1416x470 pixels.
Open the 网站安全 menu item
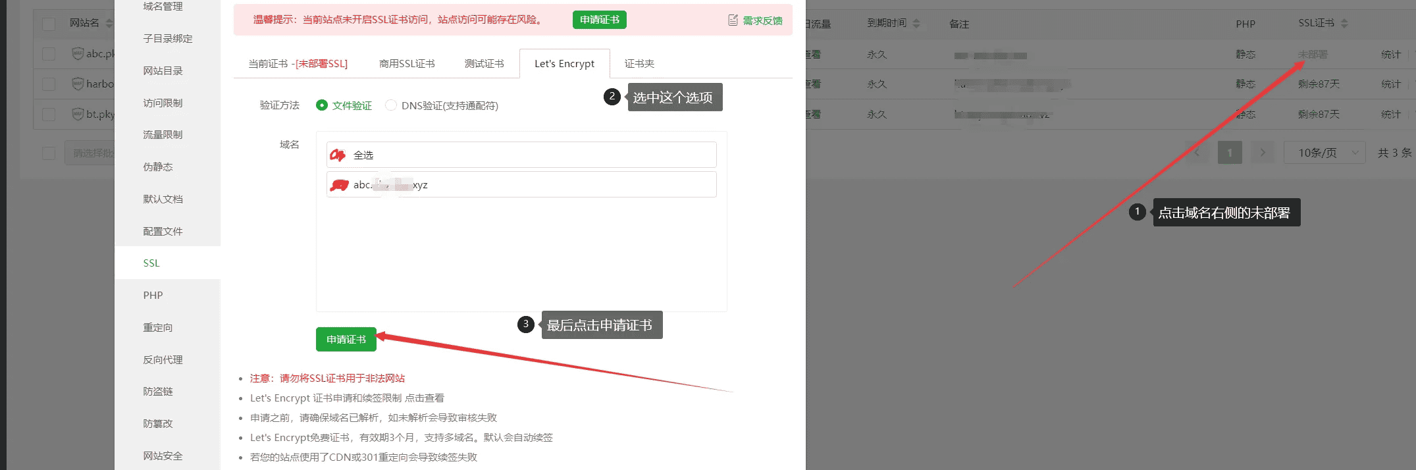coord(163,456)
